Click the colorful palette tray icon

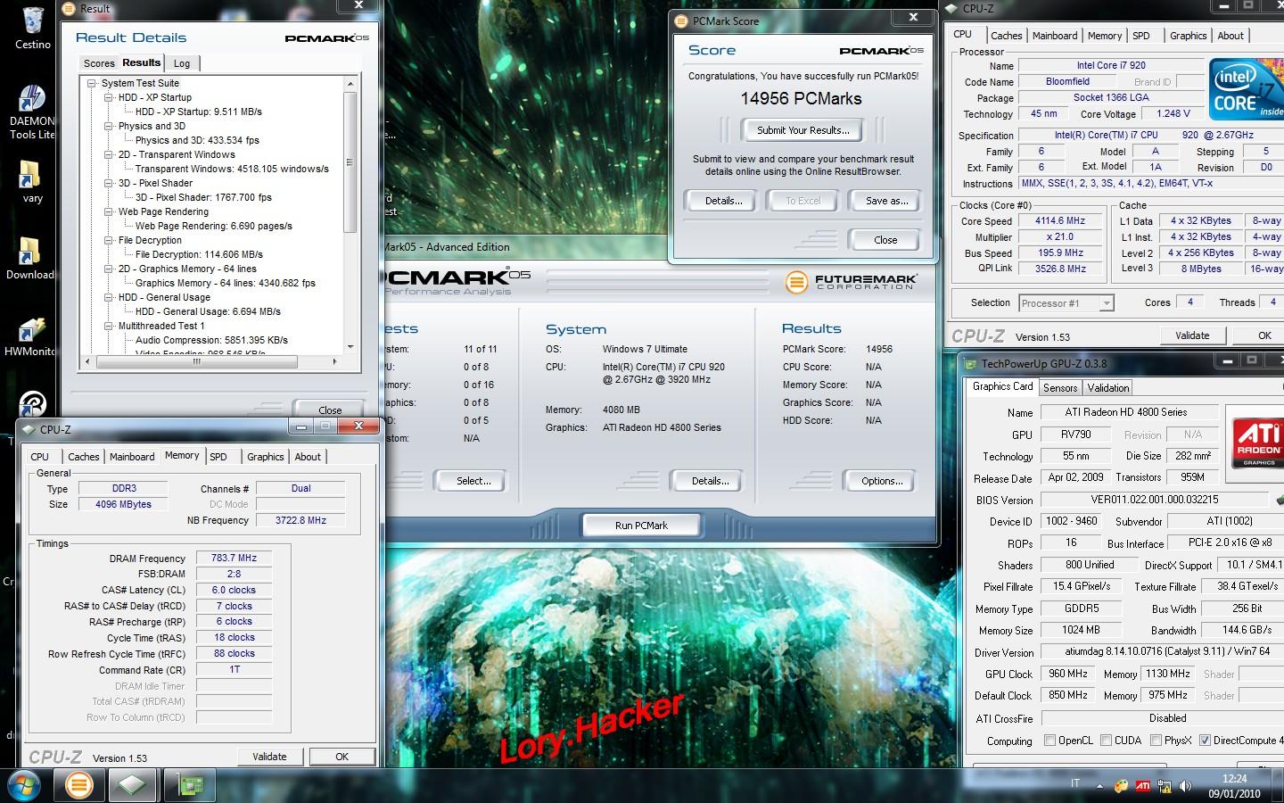coord(1120,786)
